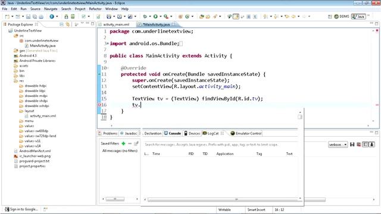Click the Save All toolbar icon
The image size is (381, 214).
pyautogui.click(x=35, y=17)
